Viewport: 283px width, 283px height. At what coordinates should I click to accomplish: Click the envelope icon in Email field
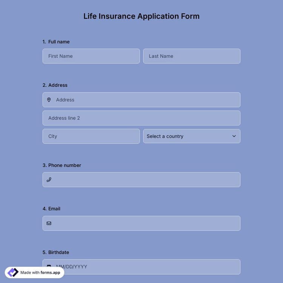(x=49, y=223)
